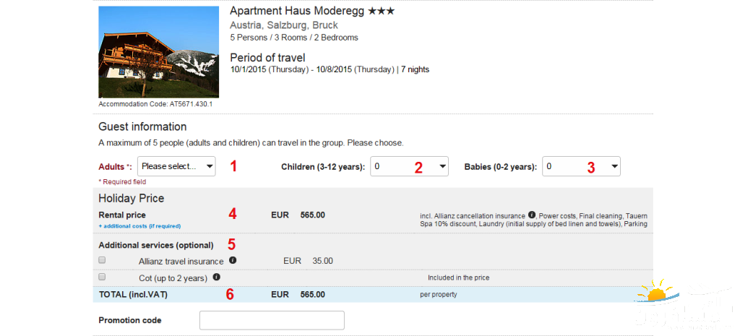Click '+ additional costs (if required)' link
This screenshot has height=336, width=740.
139,226
